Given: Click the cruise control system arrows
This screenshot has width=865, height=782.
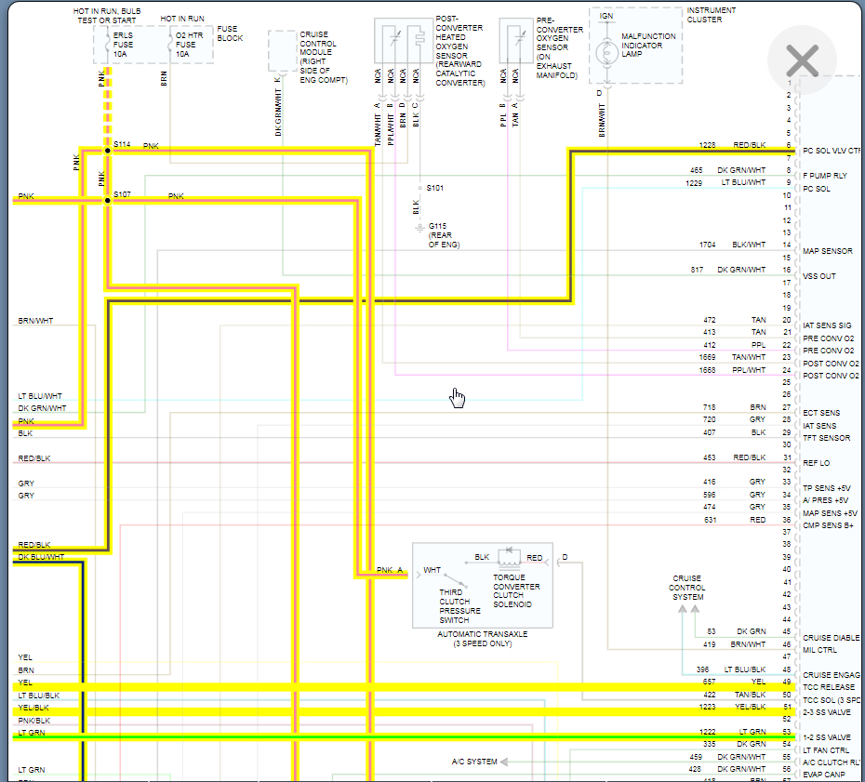Looking at the screenshot, I should click(x=688, y=609).
